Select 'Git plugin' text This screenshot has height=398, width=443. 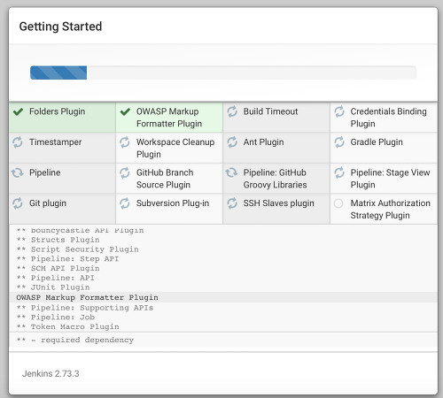tap(48, 203)
